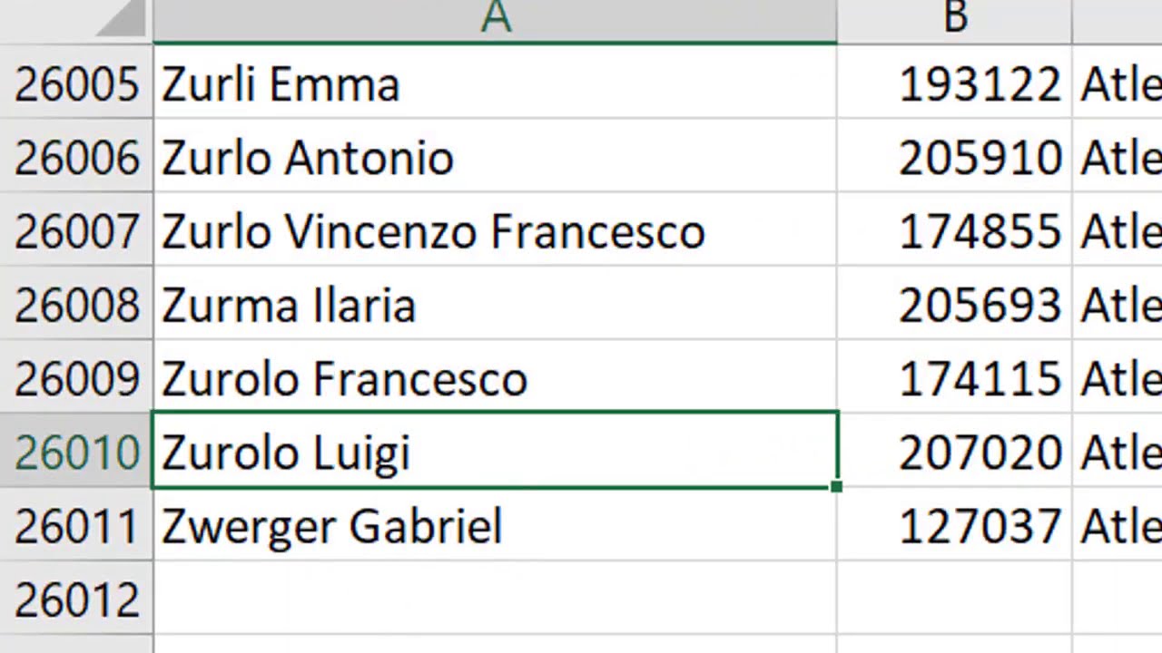Viewport: 1162px width, 653px height.
Task: Select row 26005 header
Action: [x=76, y=84]
